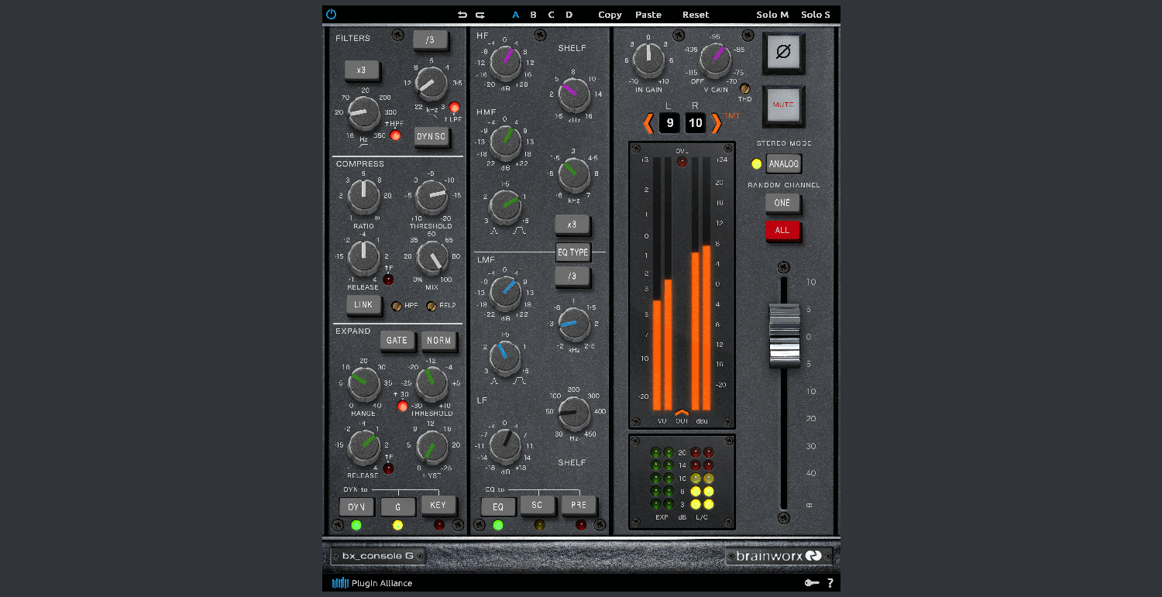Click the V GAIN knob
This screenshot has height=597, width=1162.
pos(715,60)
